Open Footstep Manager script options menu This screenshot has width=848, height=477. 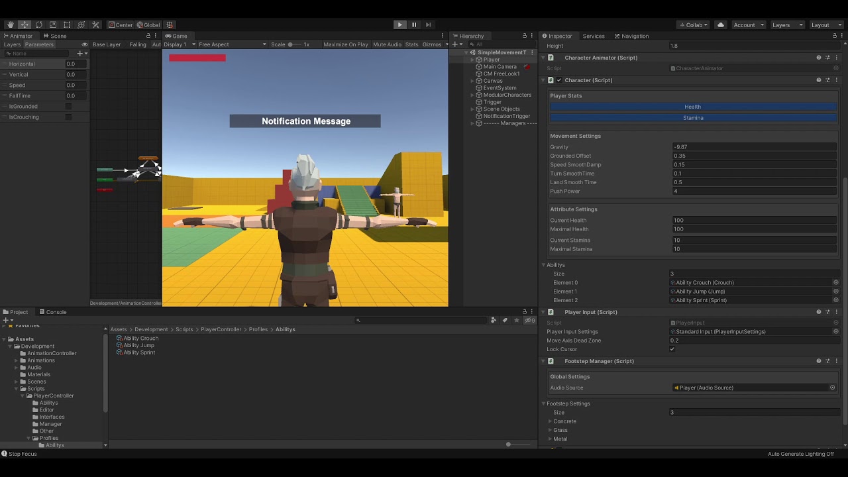836,361
